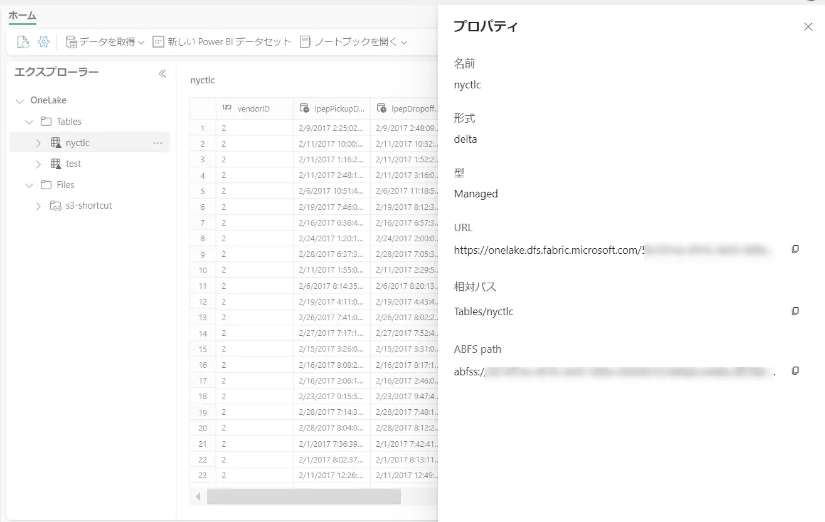The width and height of the screenshot is (825, 522).
Task: Collapse the Files folder chevron
Action: pyautogui.click(x=29, y=185)
